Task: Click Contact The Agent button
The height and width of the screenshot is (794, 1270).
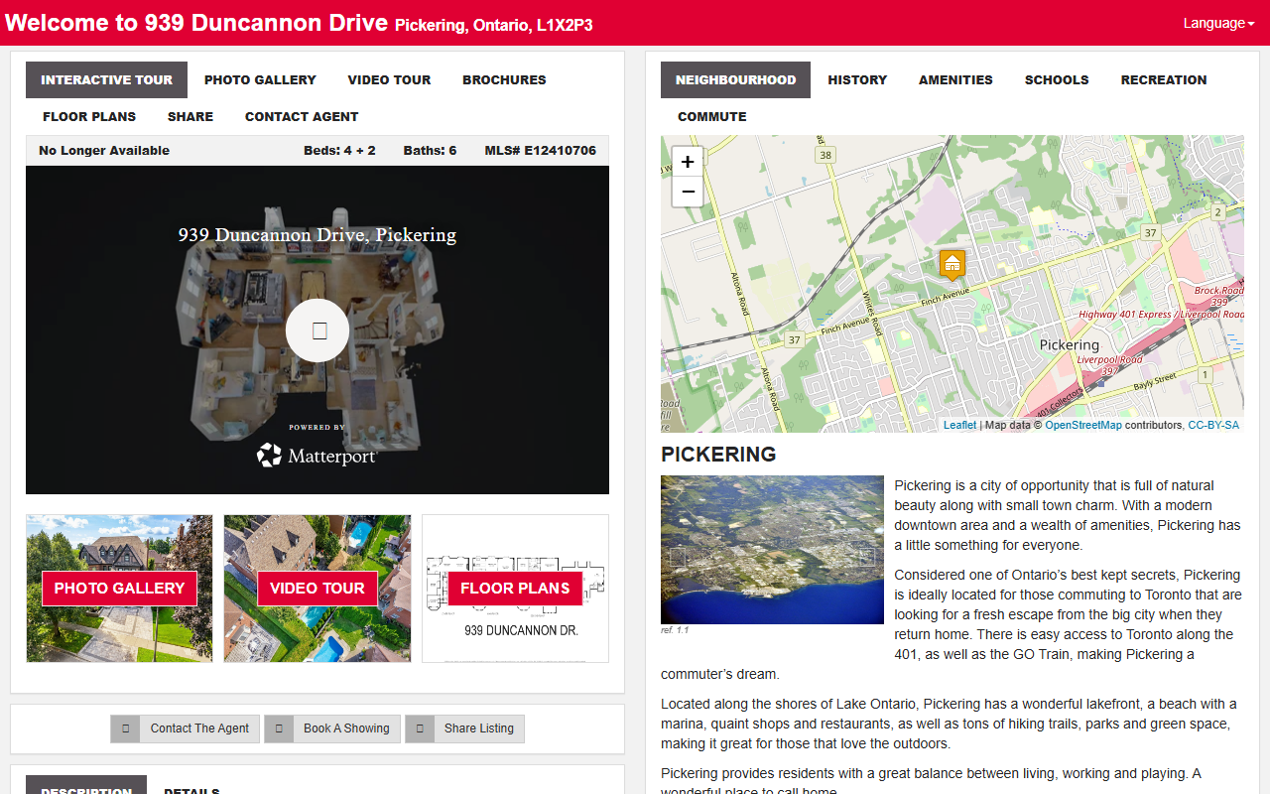Action: (186, 728)
